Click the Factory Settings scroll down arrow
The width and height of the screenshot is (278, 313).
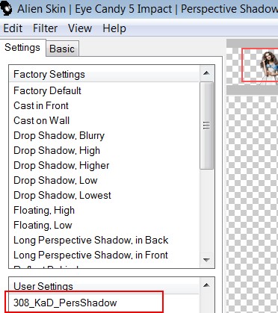pyautogui.click(x=206, y=260)
